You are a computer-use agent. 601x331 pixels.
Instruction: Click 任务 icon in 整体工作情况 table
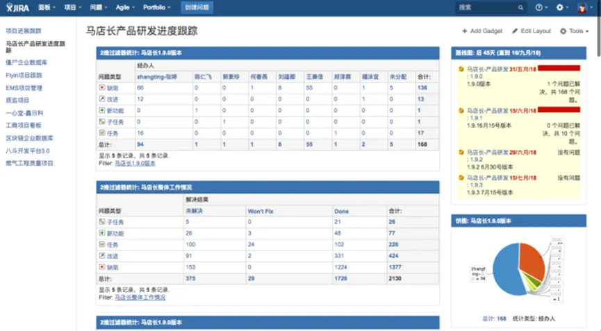click(x=102, y=244)
